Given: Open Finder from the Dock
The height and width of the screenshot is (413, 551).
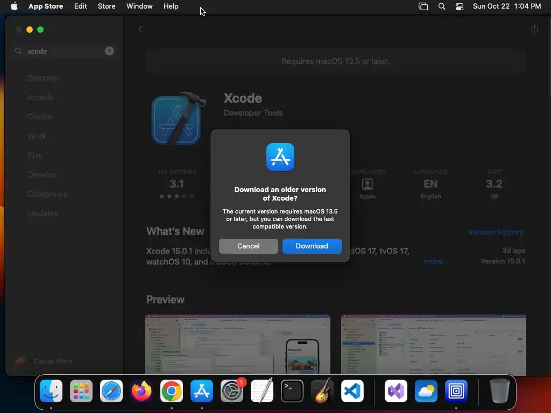Looking at the screenshot, I should pyautogui.click(x=51, y=391).
